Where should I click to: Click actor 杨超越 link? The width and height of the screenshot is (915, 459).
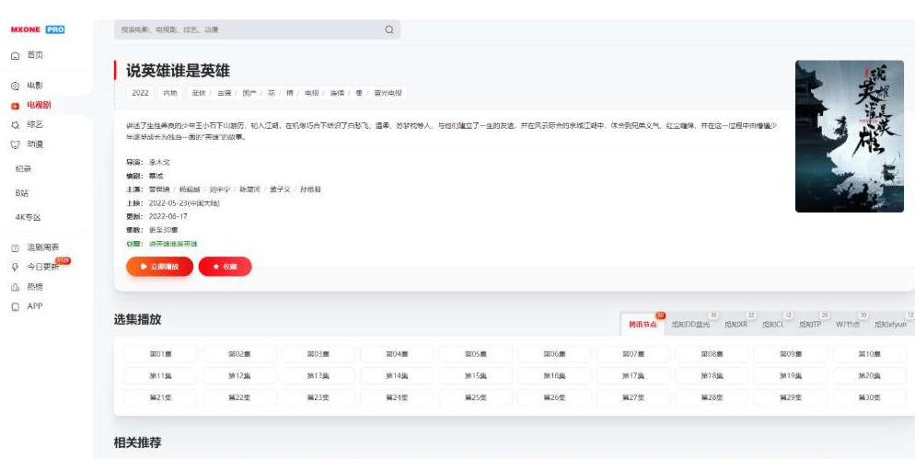(x=189, y=189)
